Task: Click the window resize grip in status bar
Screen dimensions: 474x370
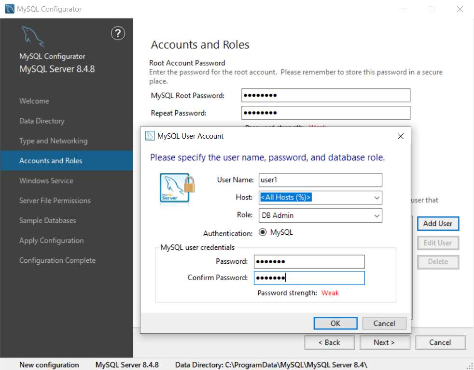Action: click(x=470, y=366)
